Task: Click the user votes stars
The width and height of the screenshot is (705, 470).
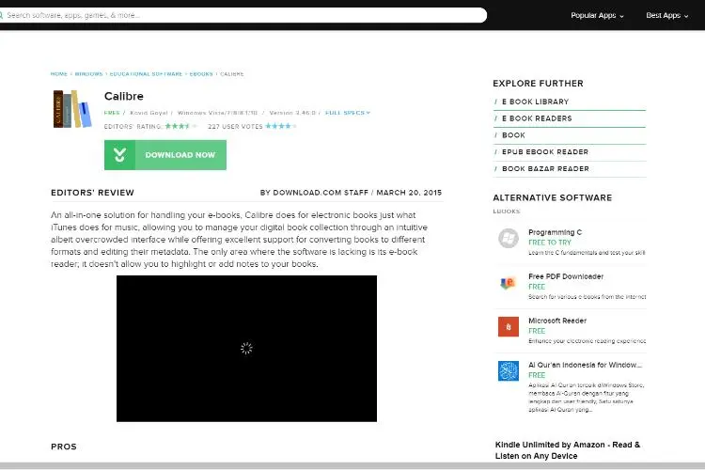Action: (x=280, y=126)
